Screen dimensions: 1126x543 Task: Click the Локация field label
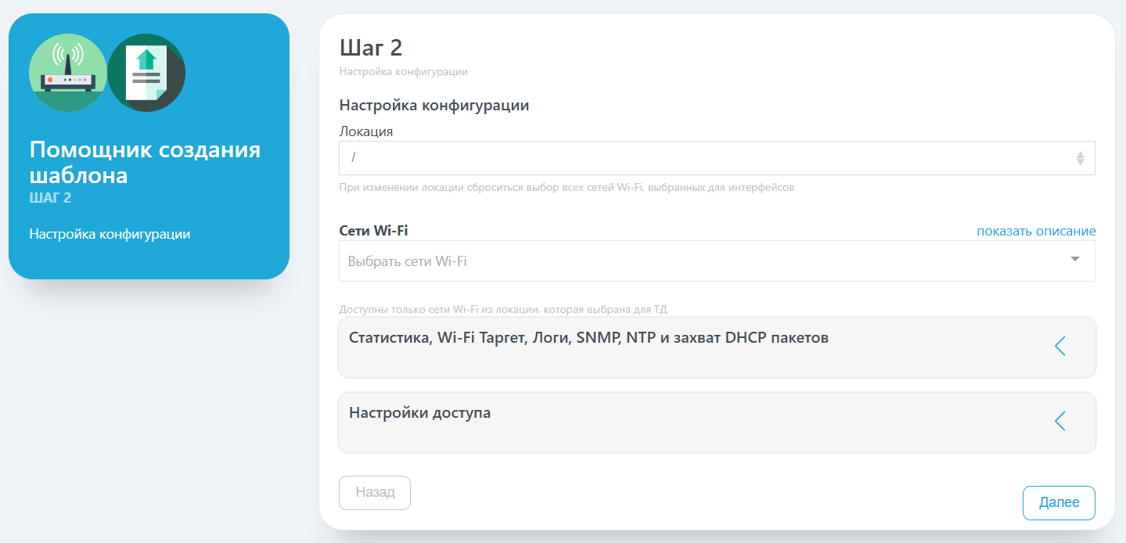coord(366,131)
